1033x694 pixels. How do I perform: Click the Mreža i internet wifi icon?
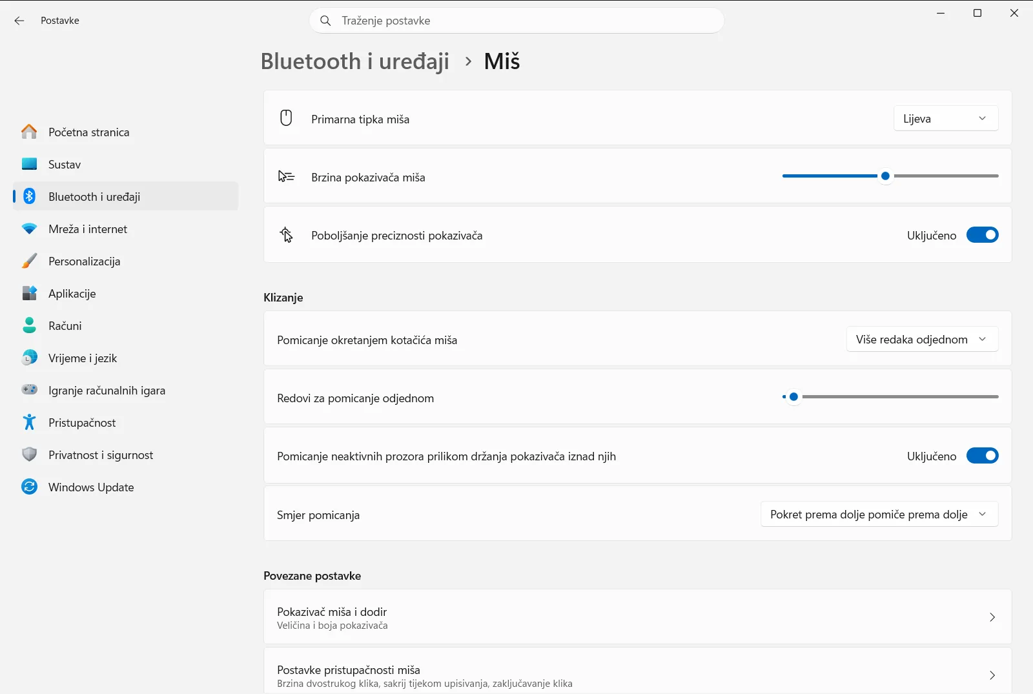(29, 229)
